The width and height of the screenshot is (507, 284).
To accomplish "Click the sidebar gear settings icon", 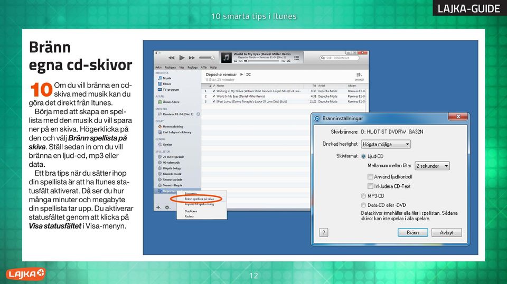I will (x=167, y=207).
